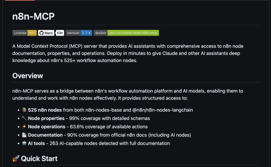Click the wrench emoji beside Node properties

tap(24, 118)
